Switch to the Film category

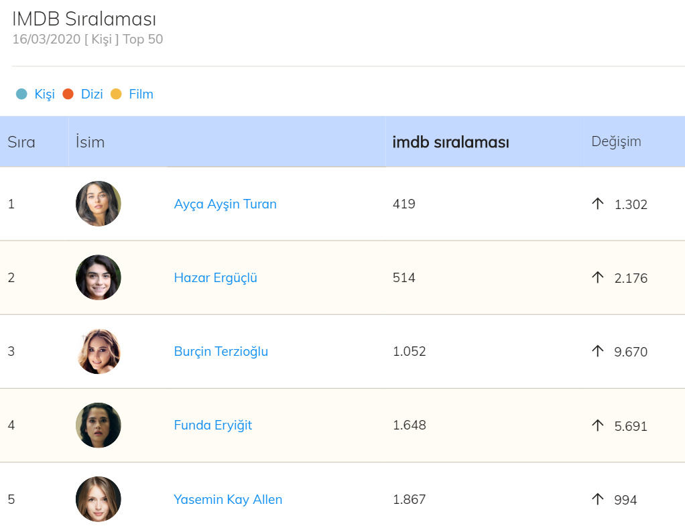click(141, 94)
